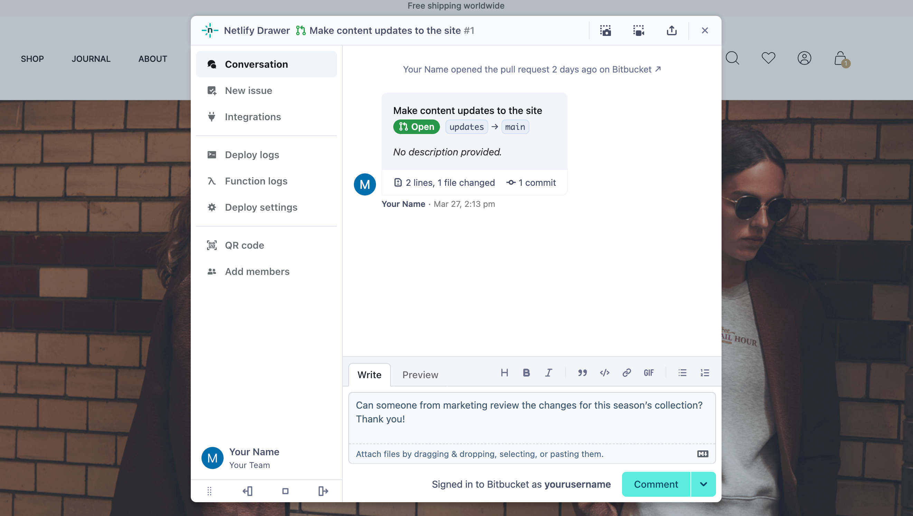913x516 pixels.
Task: Click the heading format icon in toolbar
Action: (504, 372)
